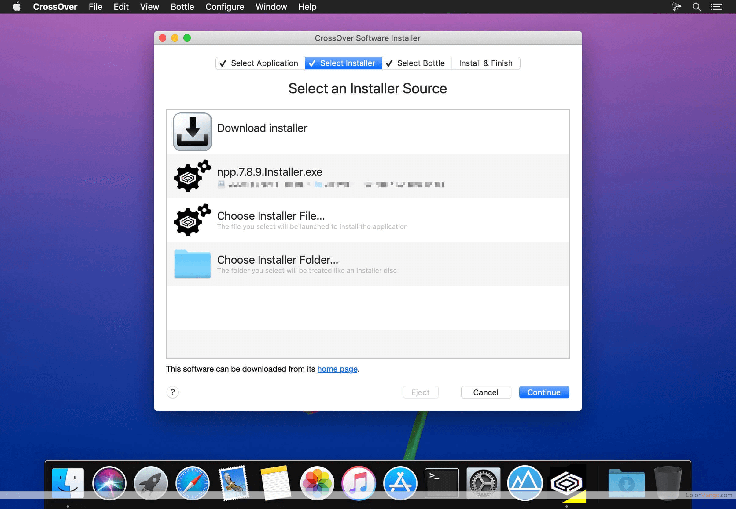Click the Download installer icon
The height and width of the screenshot is (509, 736).
click(x=192, y=132)
